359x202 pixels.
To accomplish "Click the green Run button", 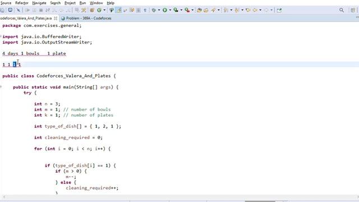I will [x=164, y=10].
